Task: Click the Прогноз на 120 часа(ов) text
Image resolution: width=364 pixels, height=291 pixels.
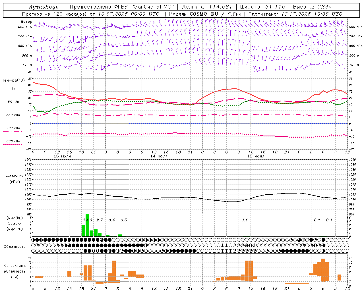Action: 55,14
